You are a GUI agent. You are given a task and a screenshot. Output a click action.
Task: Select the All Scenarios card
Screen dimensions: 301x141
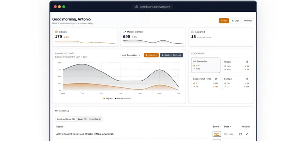tap(205, 65)
